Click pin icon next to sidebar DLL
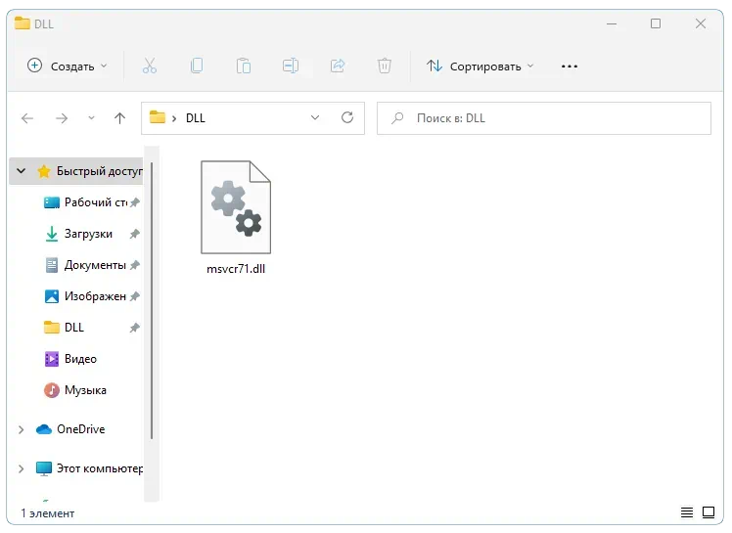The width and height of the screenshot is (732, 533). [x=135, y=328]
